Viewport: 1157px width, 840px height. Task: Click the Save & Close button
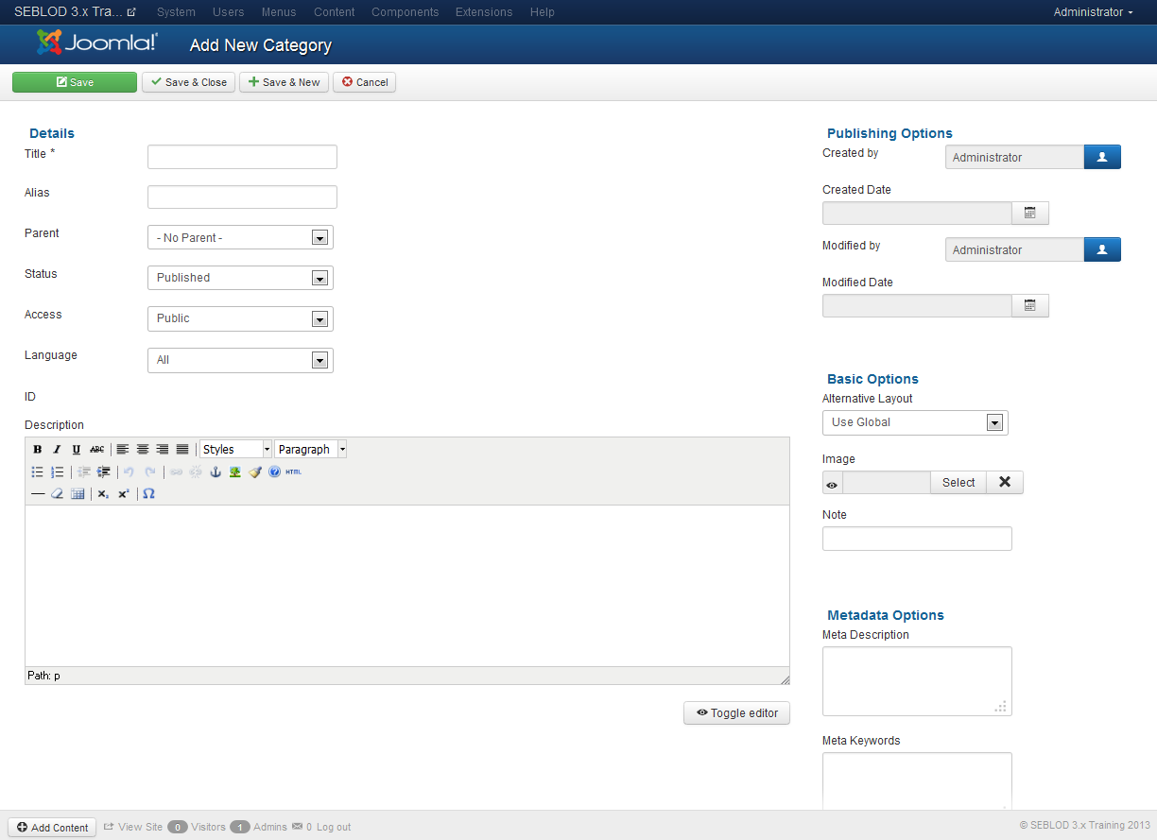(x=188, y=82)
